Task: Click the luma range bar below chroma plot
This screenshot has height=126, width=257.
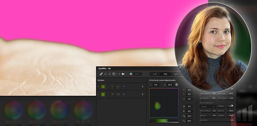Action: point(164,121)
